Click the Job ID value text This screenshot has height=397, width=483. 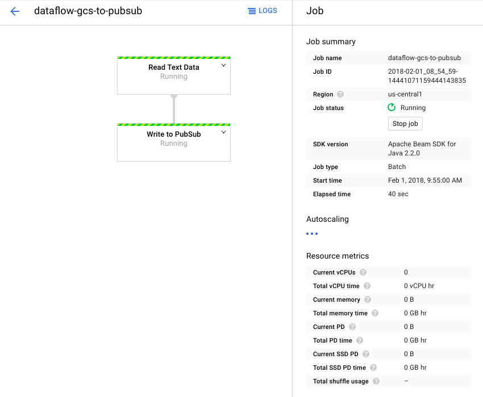click(426, 76)
